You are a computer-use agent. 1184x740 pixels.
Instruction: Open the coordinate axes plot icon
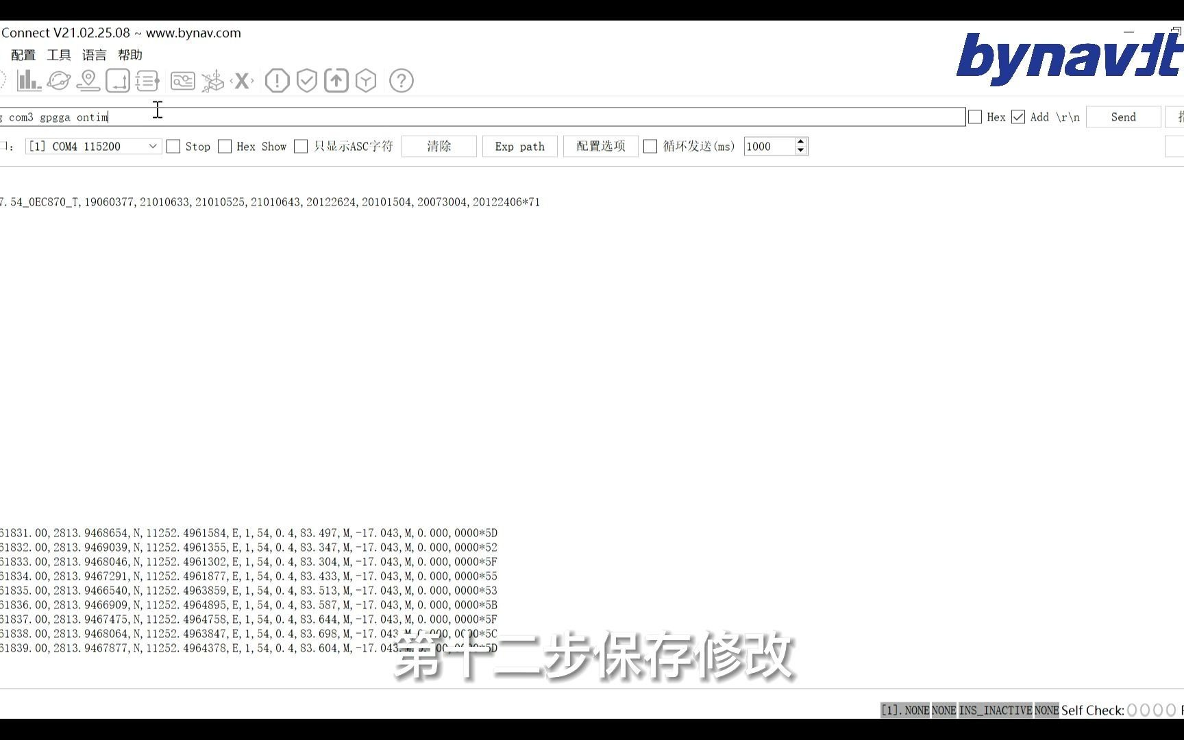tap(118, 81)
